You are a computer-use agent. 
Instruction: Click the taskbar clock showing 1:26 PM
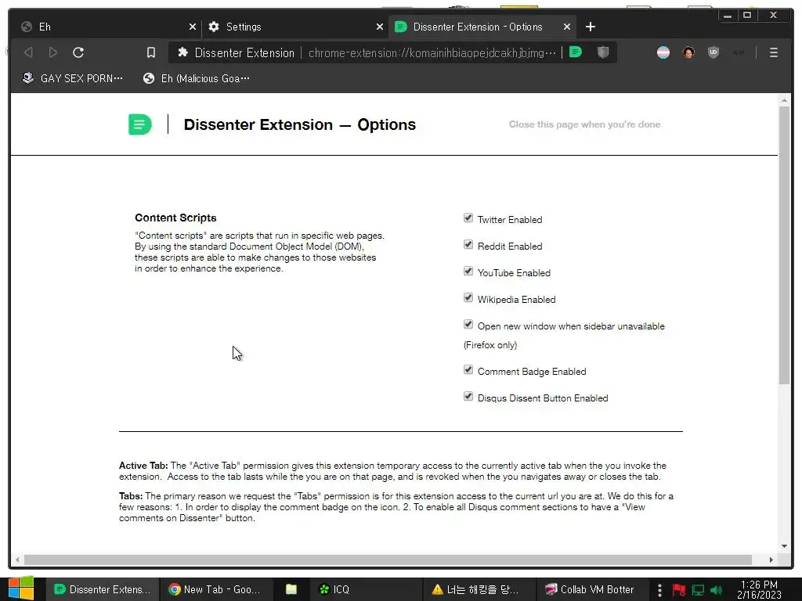click(x=759, y=589)
